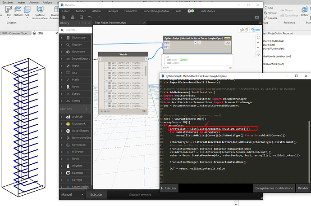
Task: Click the library search field
Action: 76,30
